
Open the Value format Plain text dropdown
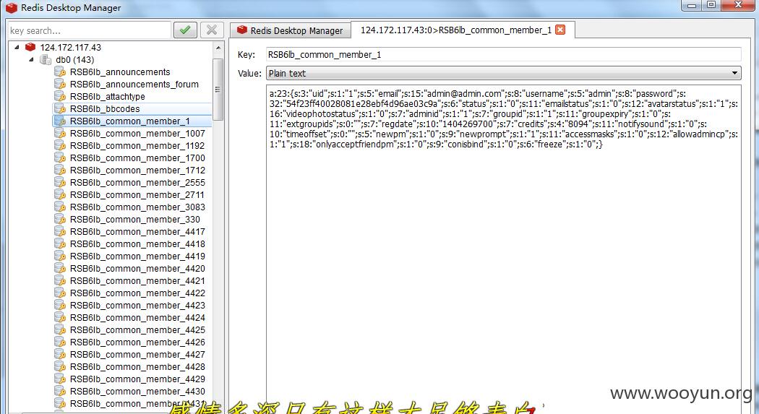[x=503, y=73]
